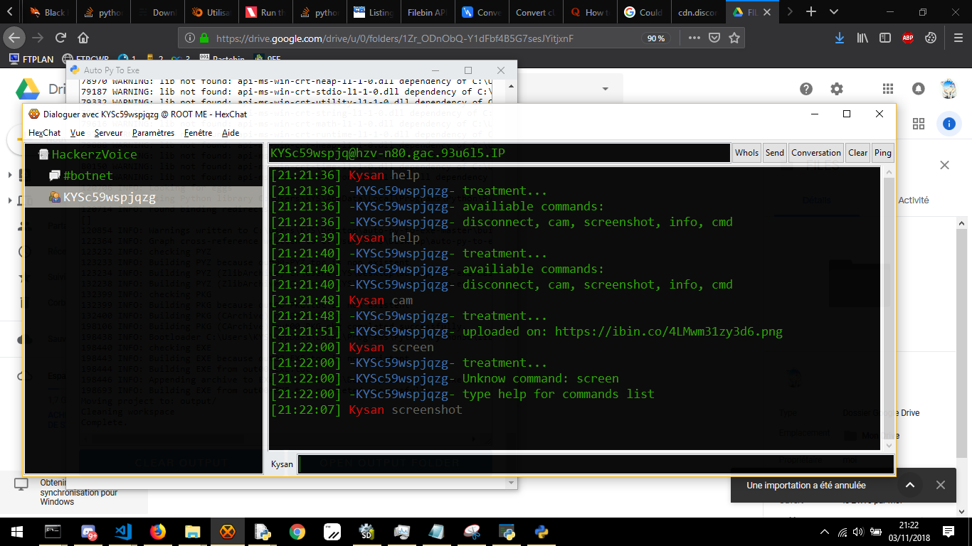Screen dimensions: 972x546
Task: Select the #botnet channel
Action: 88,176
